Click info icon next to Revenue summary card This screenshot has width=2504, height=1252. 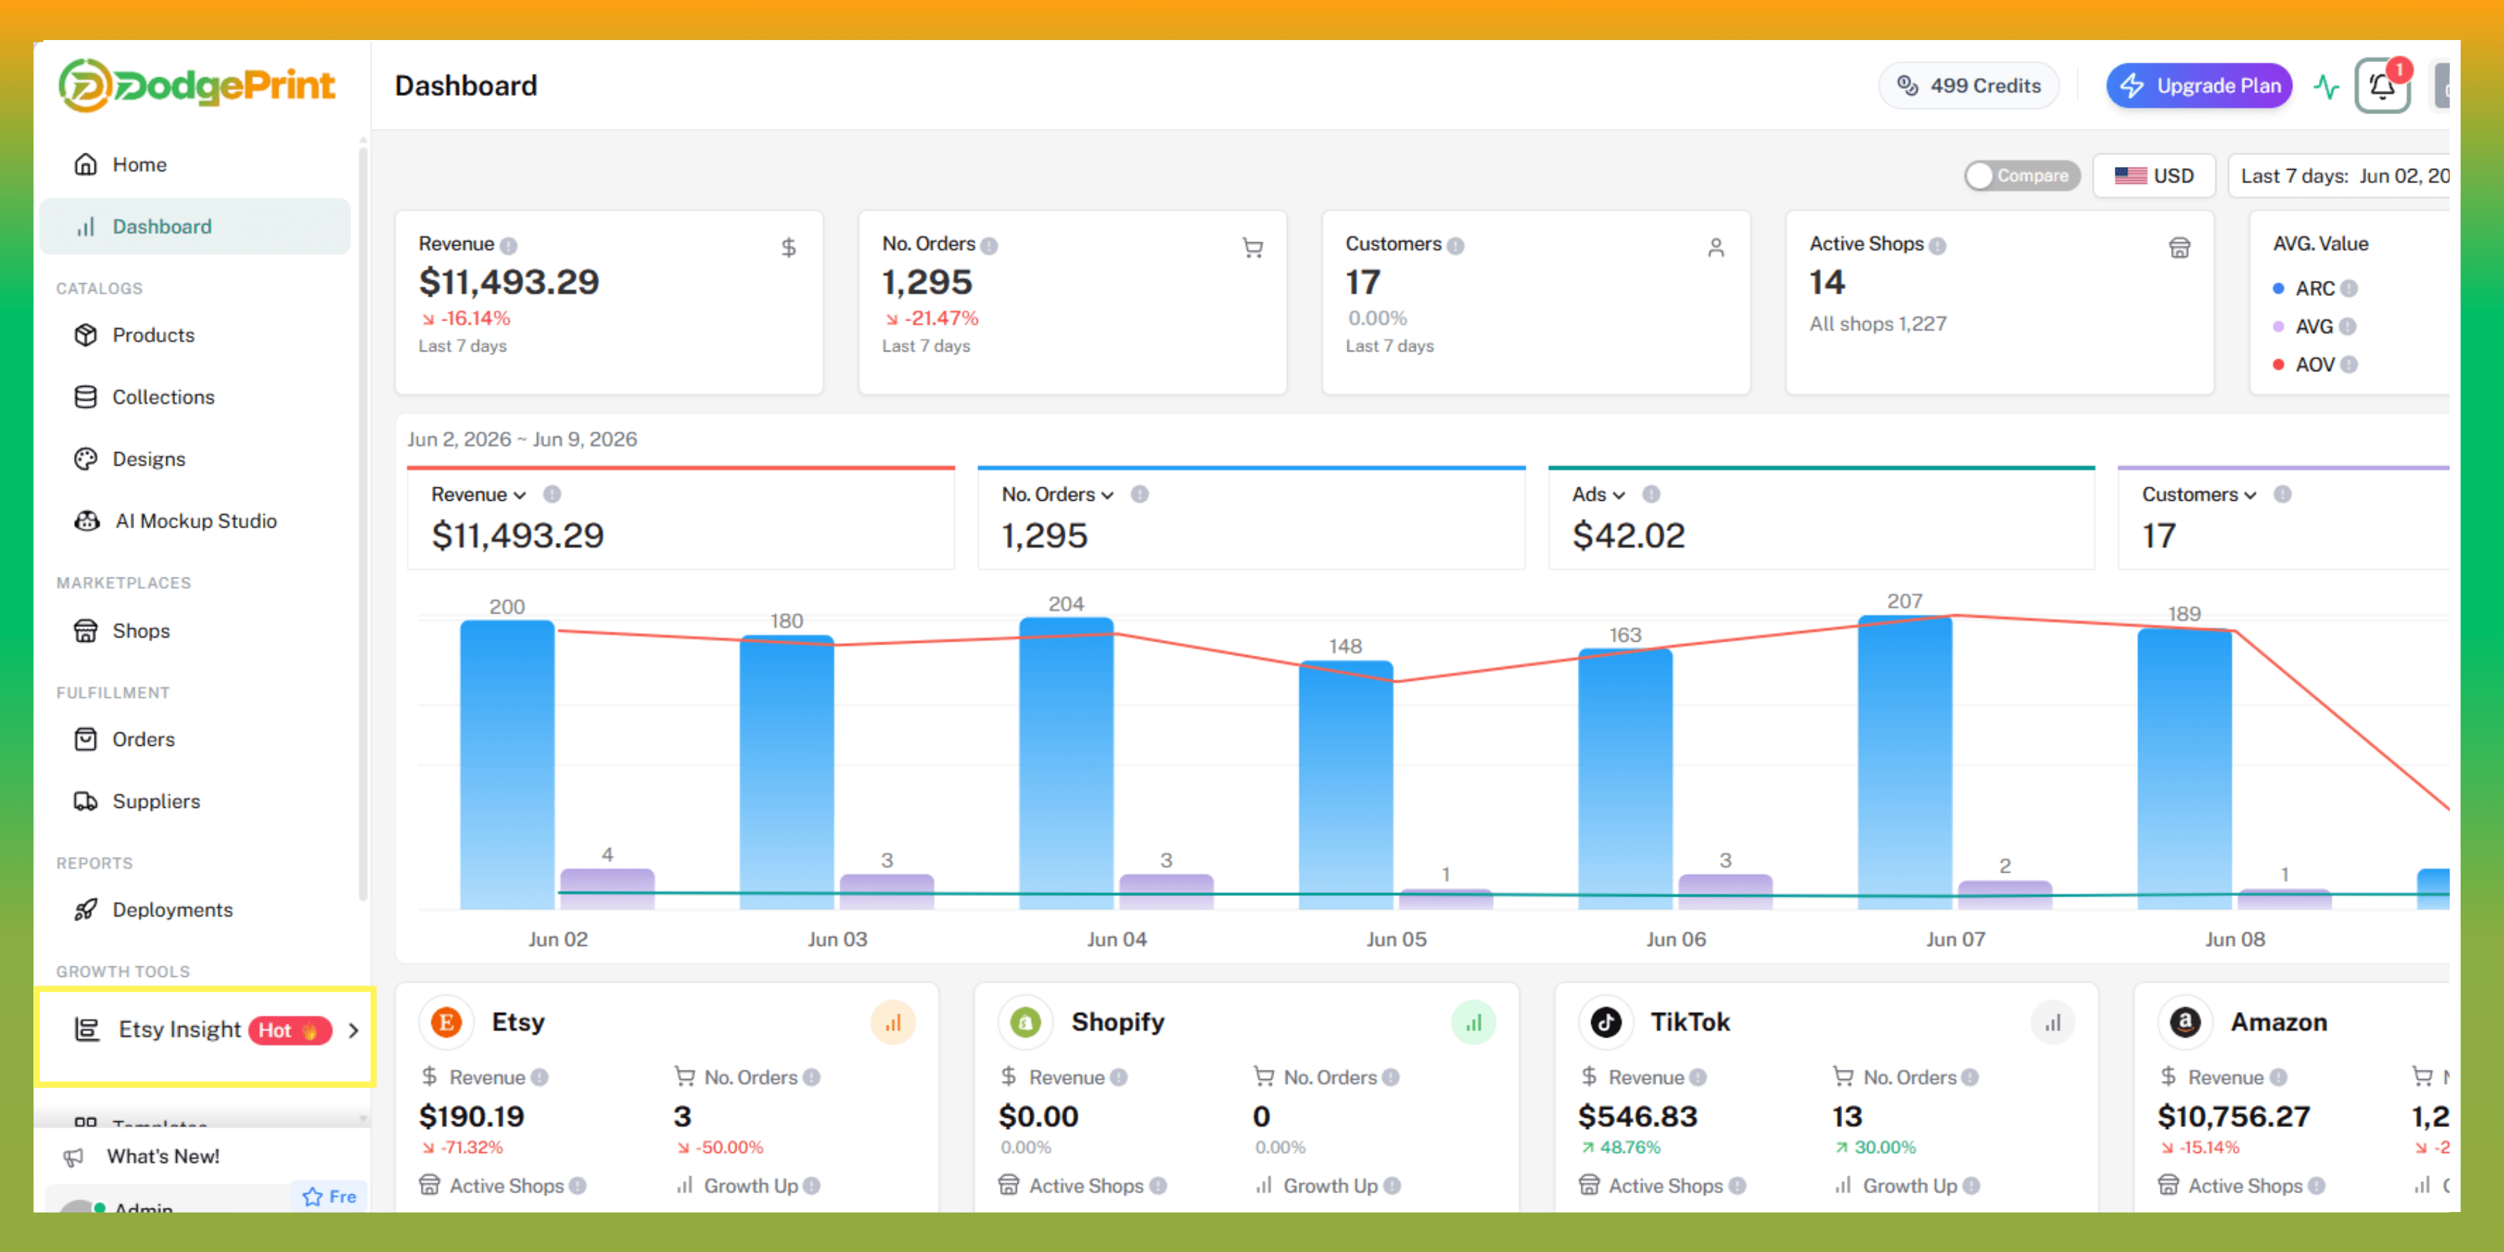(x=508, y=246)
